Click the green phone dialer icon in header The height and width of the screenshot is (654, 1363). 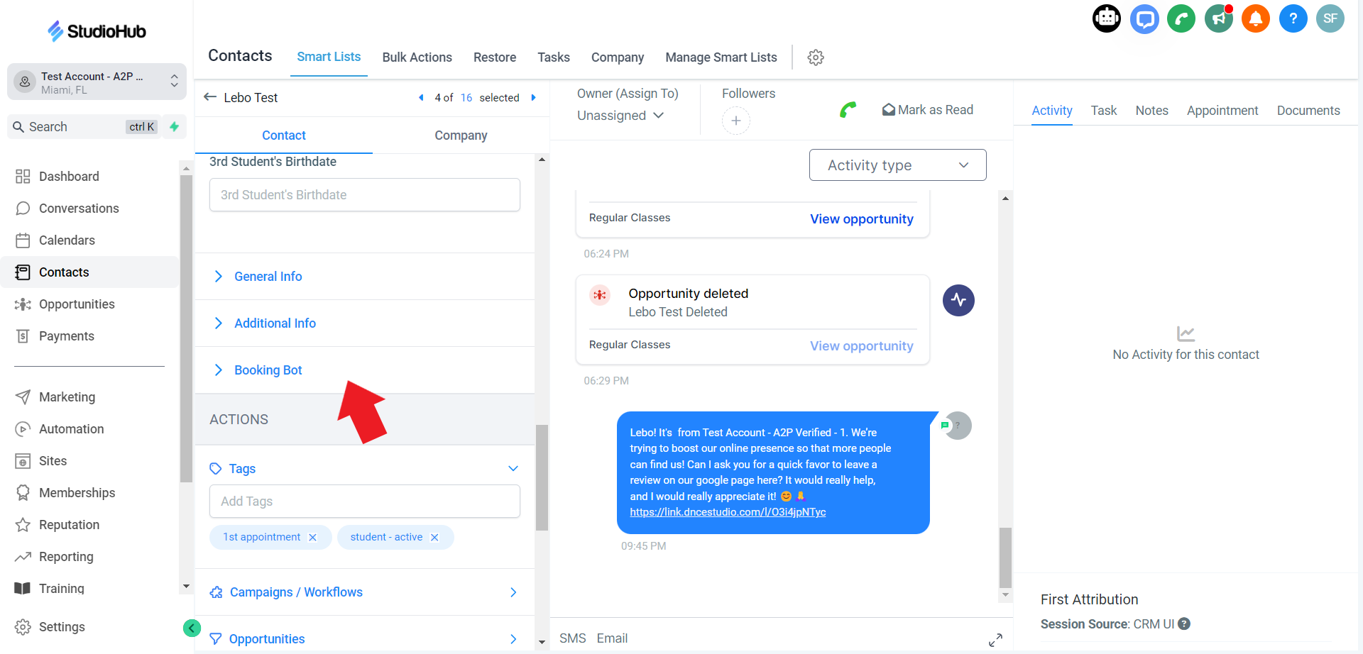pos(1181,18)
